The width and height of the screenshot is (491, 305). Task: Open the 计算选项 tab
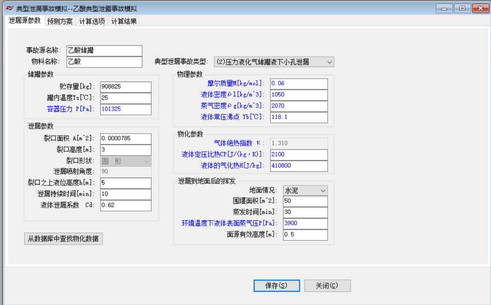92,21
